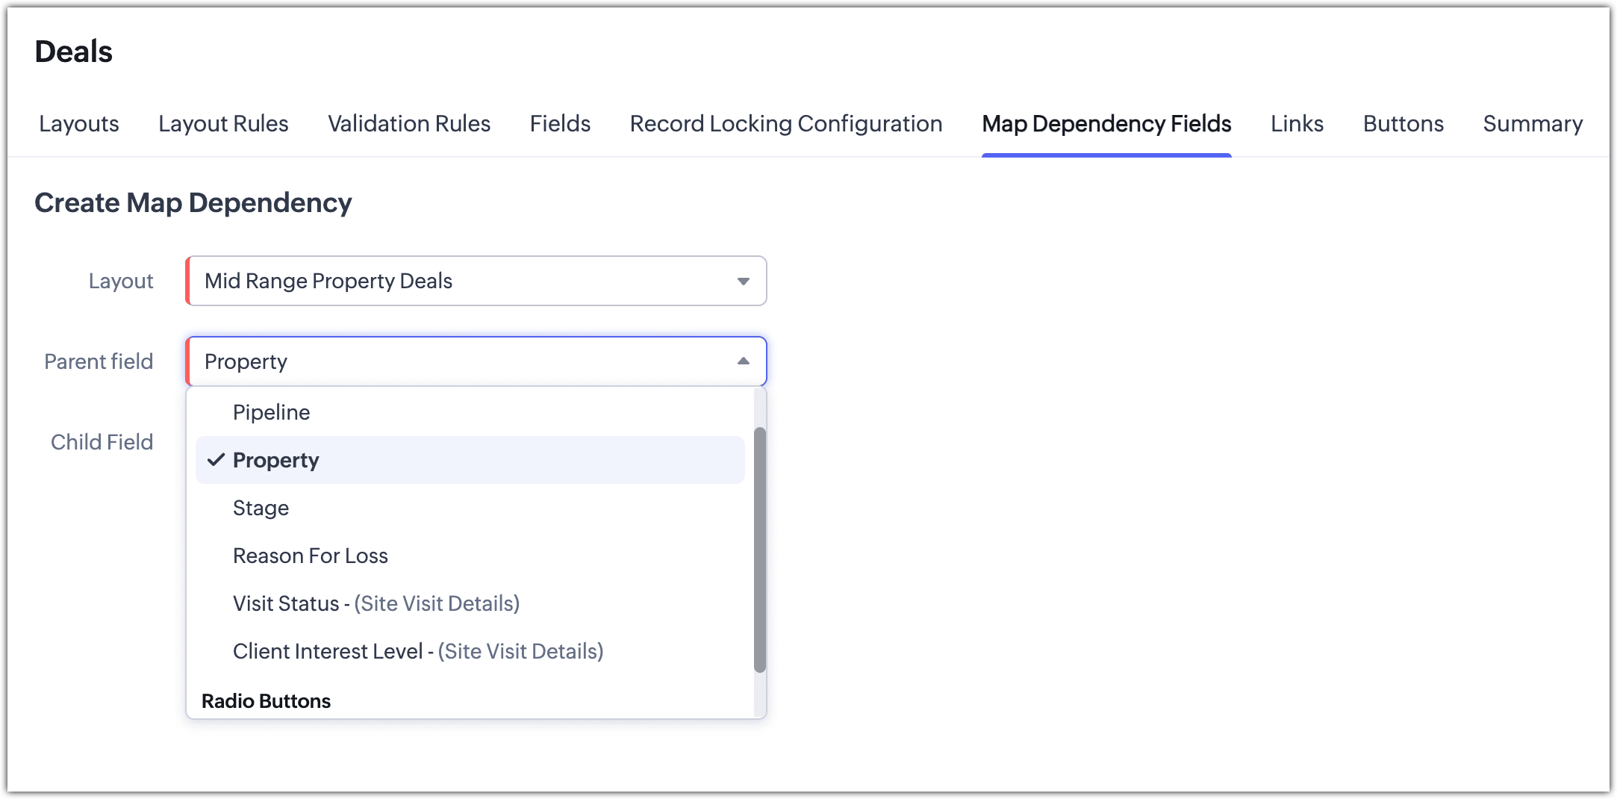Select Pipeline from the parent field list
The height and width of the screenshot is (799, 1617).
(x=271, y=412)
